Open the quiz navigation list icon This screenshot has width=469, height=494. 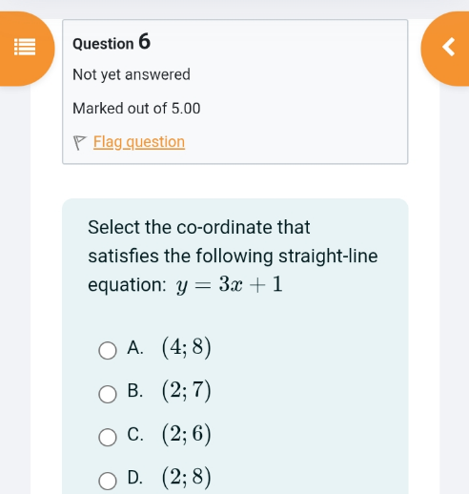click(25, 47)
